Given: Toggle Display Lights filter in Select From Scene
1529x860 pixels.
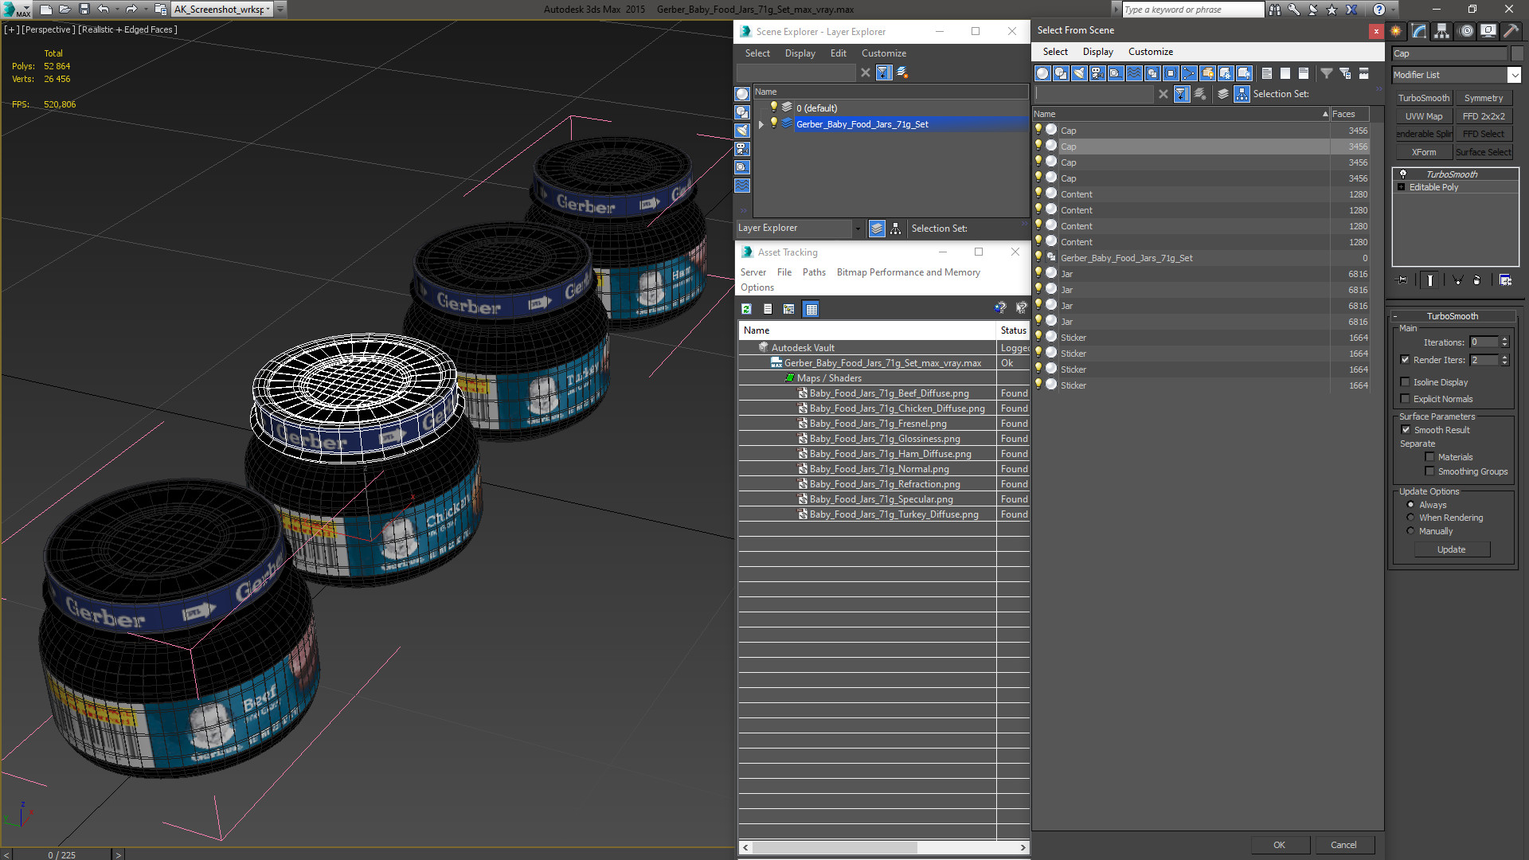Looking at the screenshot, I should [1079, 73].
